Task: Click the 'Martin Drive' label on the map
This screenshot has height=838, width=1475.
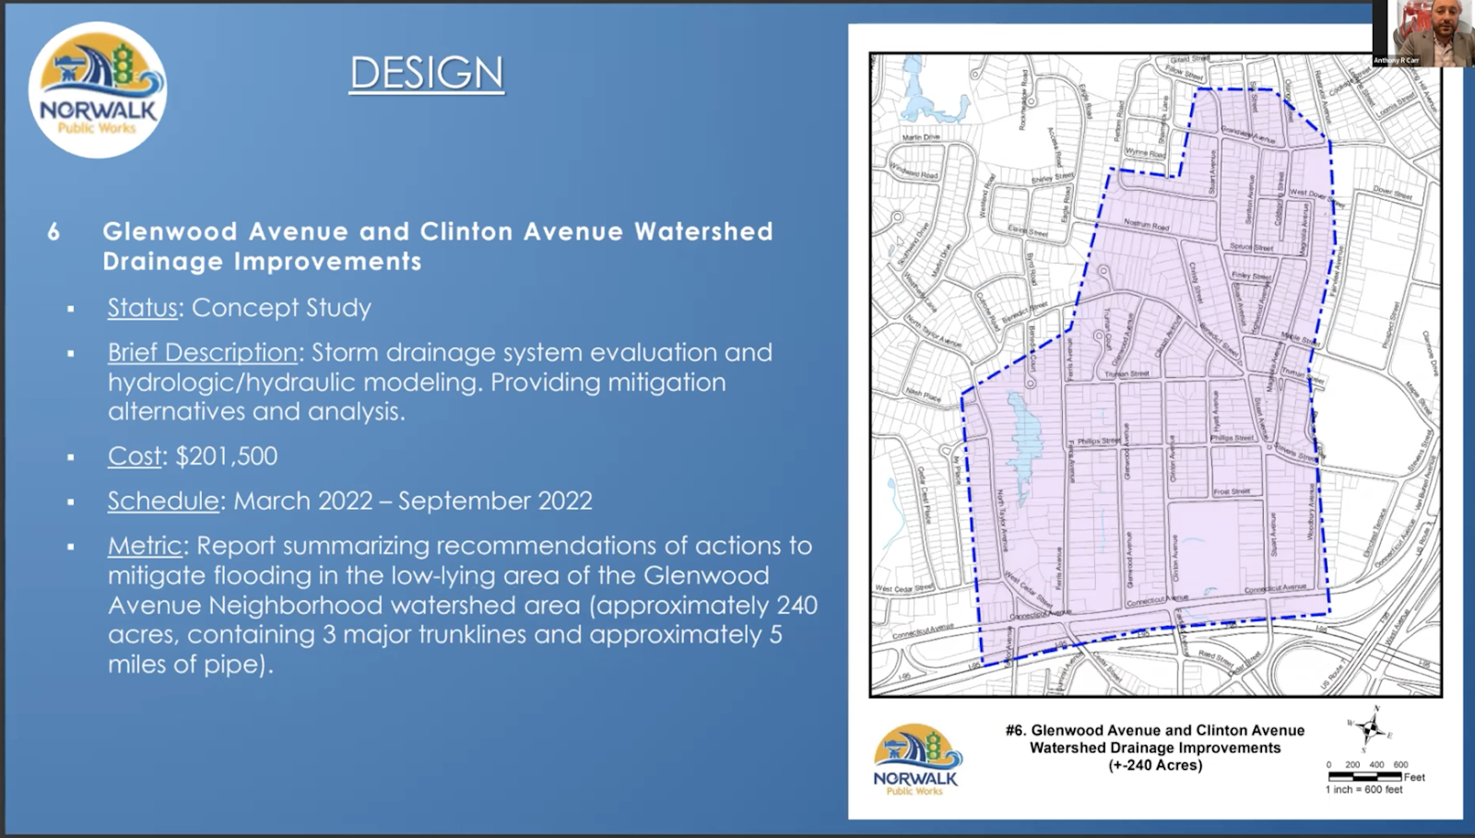Action: click(x=921, y=137)
